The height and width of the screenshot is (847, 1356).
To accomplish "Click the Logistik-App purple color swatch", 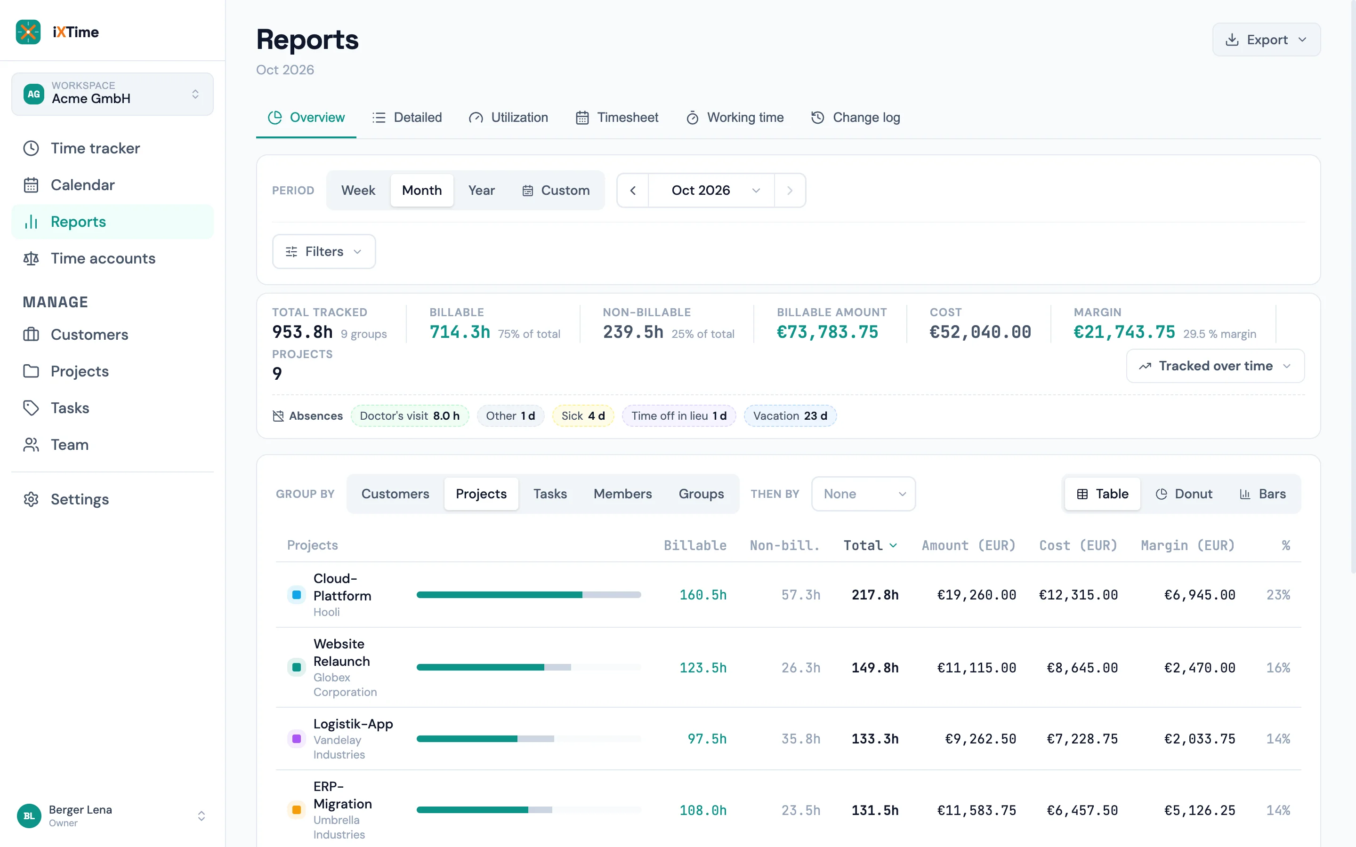I will tap(297, 739).
